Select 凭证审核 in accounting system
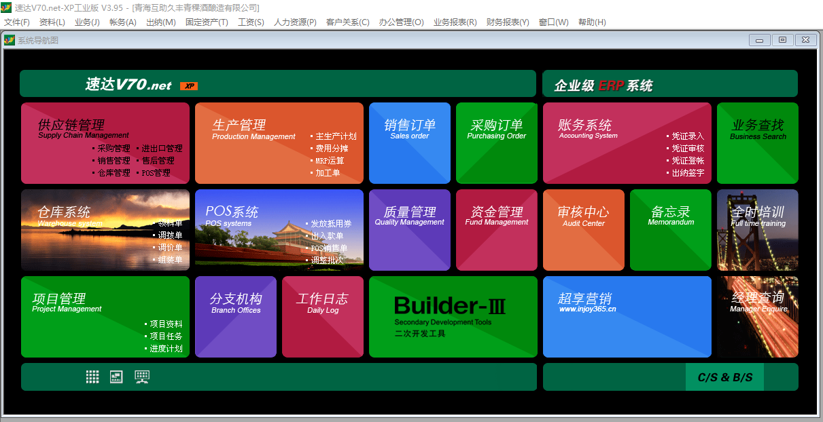823x422 pixels. click(x=688, y=149)
